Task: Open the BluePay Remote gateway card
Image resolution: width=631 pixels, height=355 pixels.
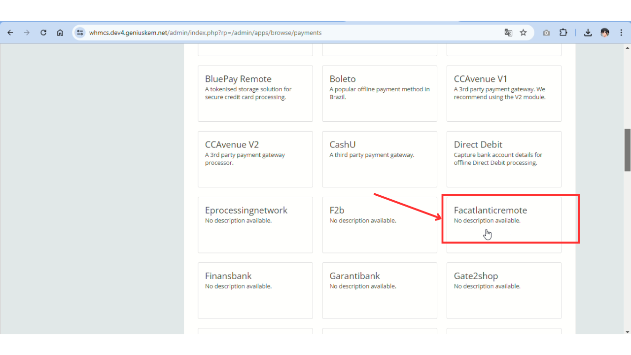Action: point(255,94)
